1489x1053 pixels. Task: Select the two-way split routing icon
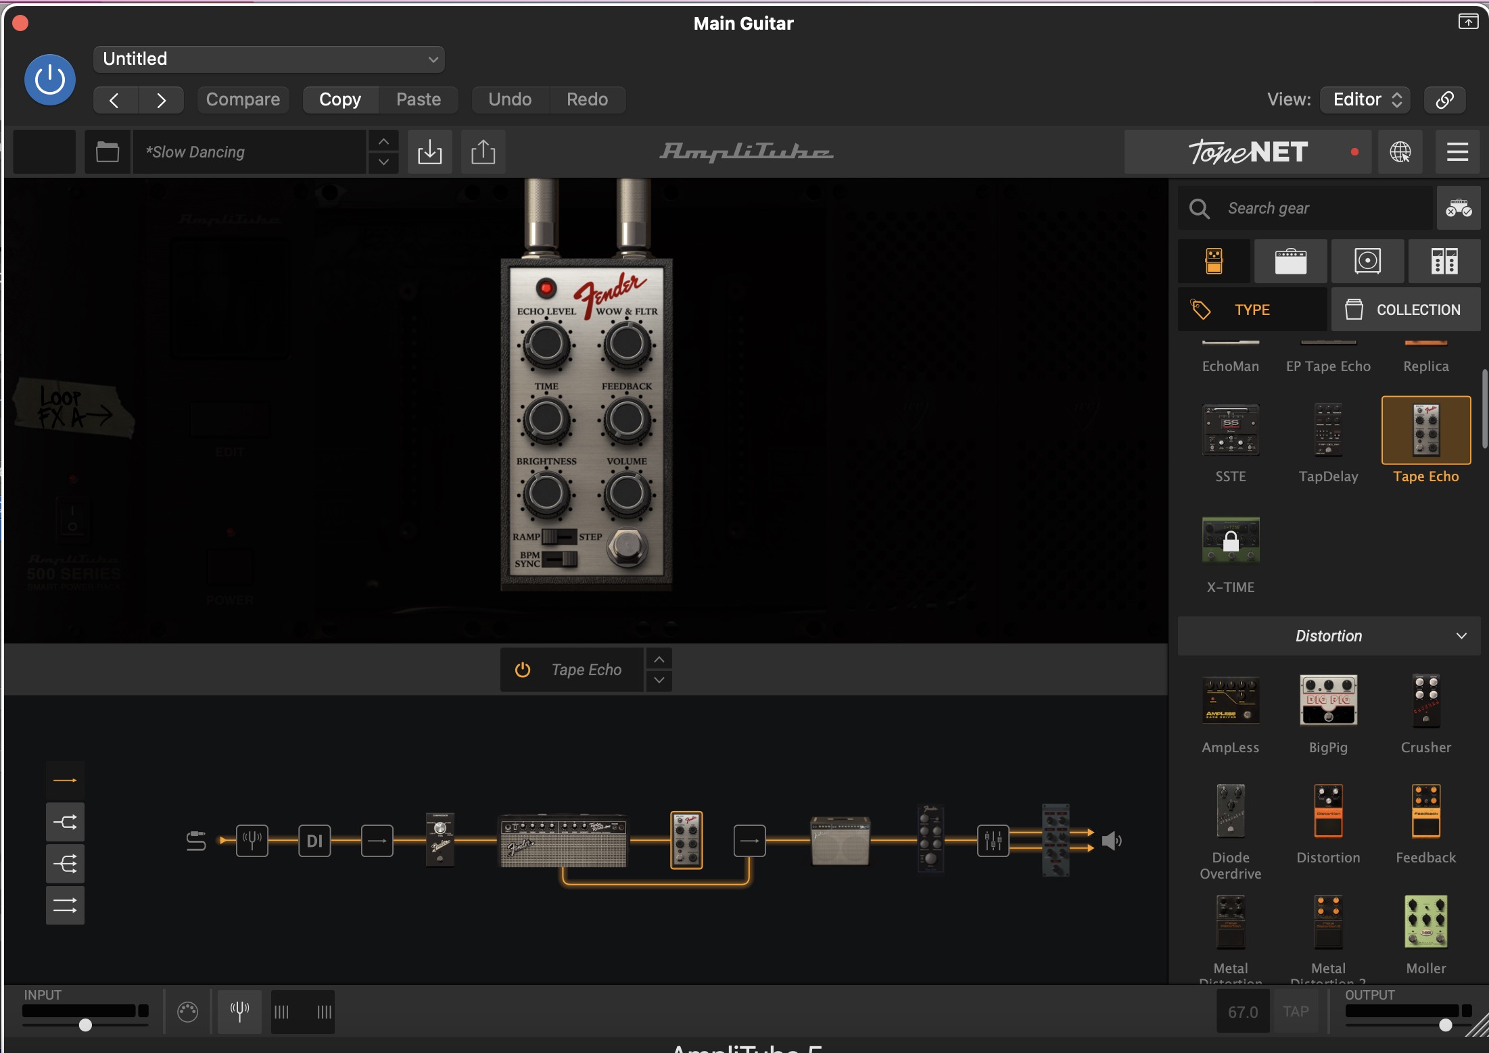[x=65, y=823]
